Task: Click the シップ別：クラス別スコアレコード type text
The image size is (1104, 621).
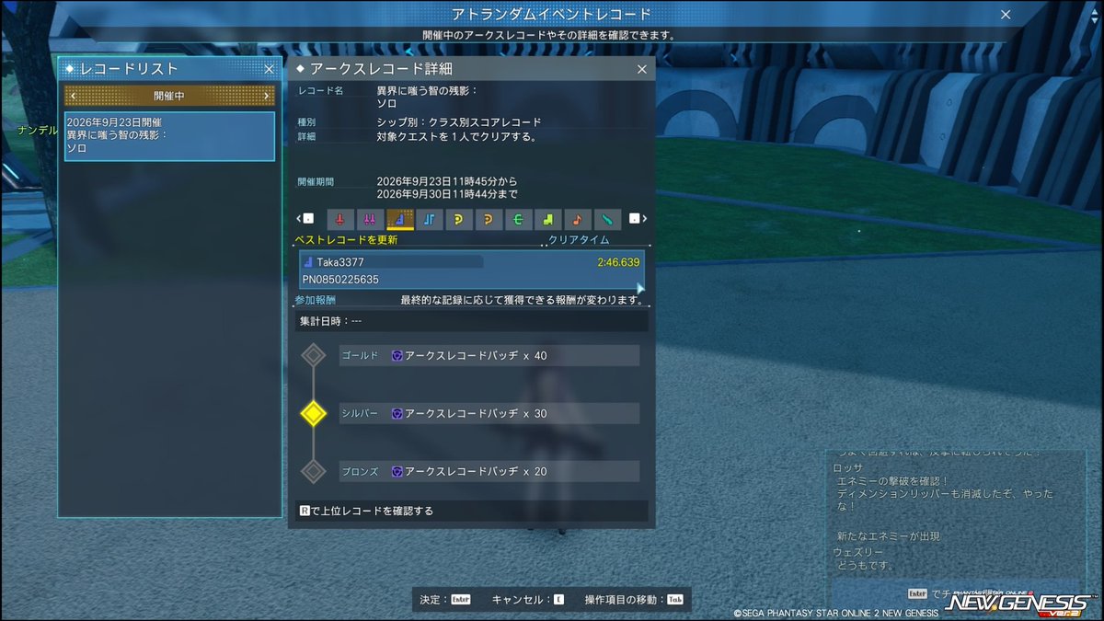Action: tap(459, 122)
